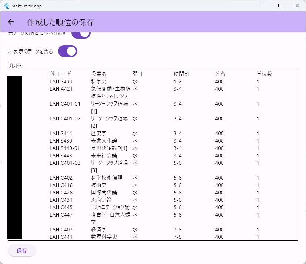The width and height of the screenshot is (306, 264).
Task: Click the 授業名 column header
Action: tap(98, 74)
